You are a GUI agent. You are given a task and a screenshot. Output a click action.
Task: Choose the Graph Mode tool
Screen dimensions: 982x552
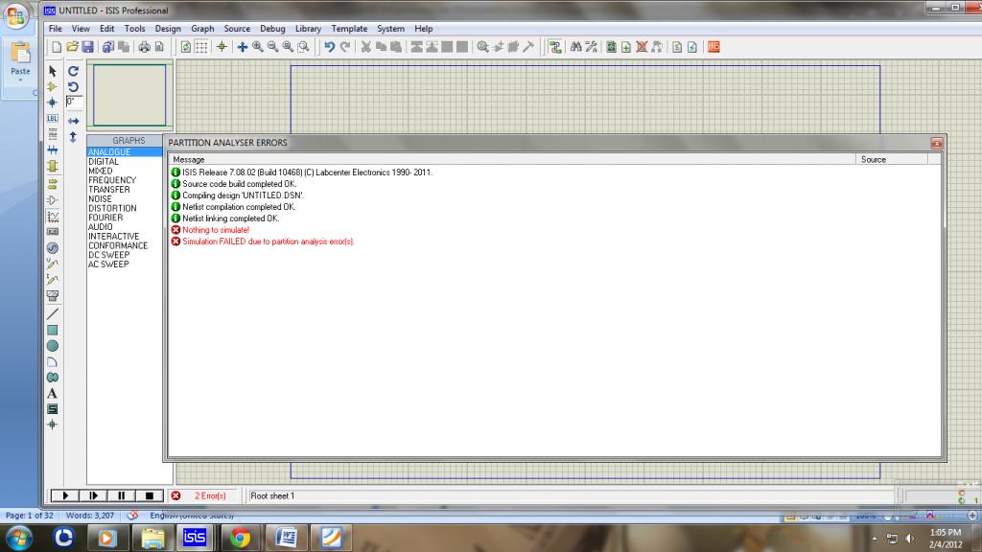(x=53, y=217)
